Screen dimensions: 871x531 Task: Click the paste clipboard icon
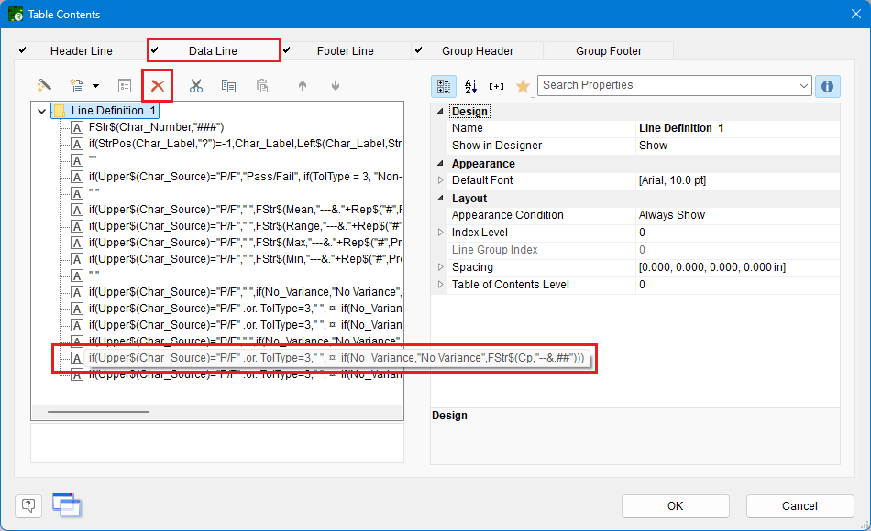(x=262, y=85)
